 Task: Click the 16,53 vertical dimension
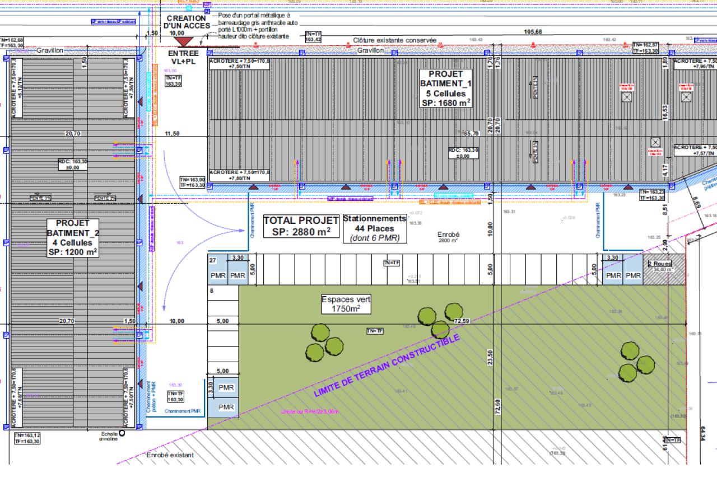(664, 112)
